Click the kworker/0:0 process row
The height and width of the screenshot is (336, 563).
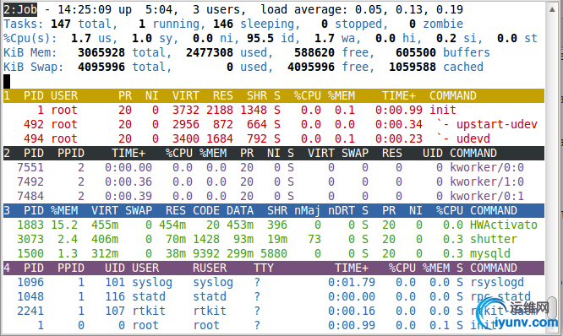coord(274,167)
